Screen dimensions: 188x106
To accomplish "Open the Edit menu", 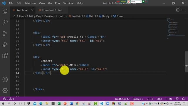I will point(19,3).
